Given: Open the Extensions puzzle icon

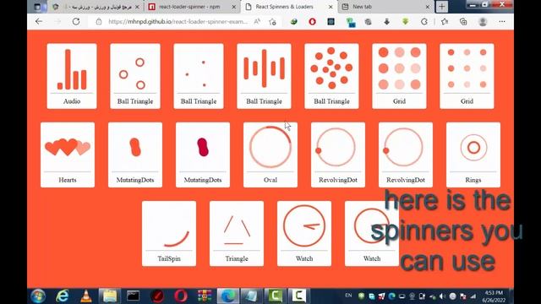Looking at the screenshot, I should click(424, 21).
